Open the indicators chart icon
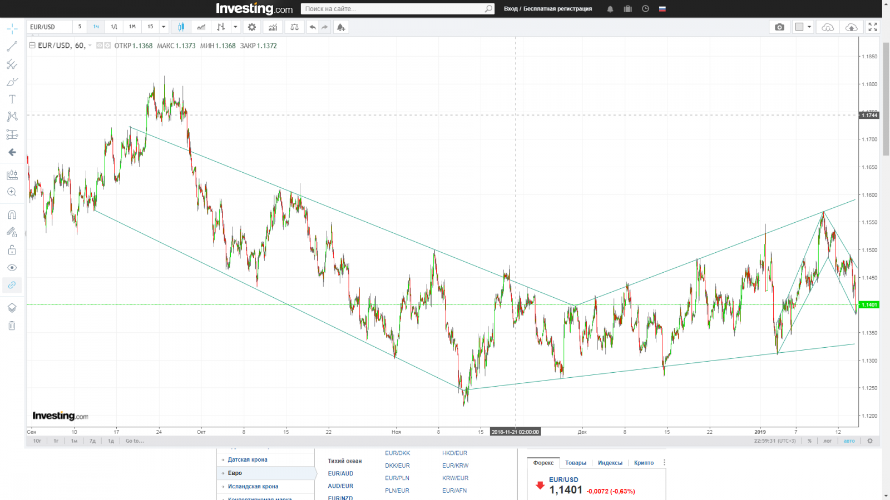The height and width of the screenshot is (500, 890). [x=273, y=27]
